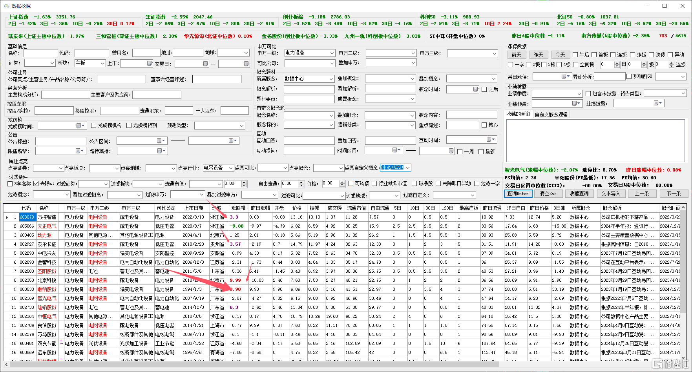Increase the 流通市值 spinner value
The height and width of the screenshot is (372, 692).
(244, 182)
